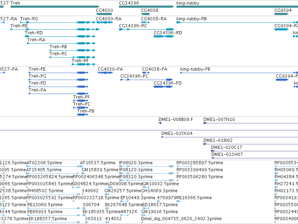
Task: Click EST GM19016.5prime
Action: tap(143, 215)
